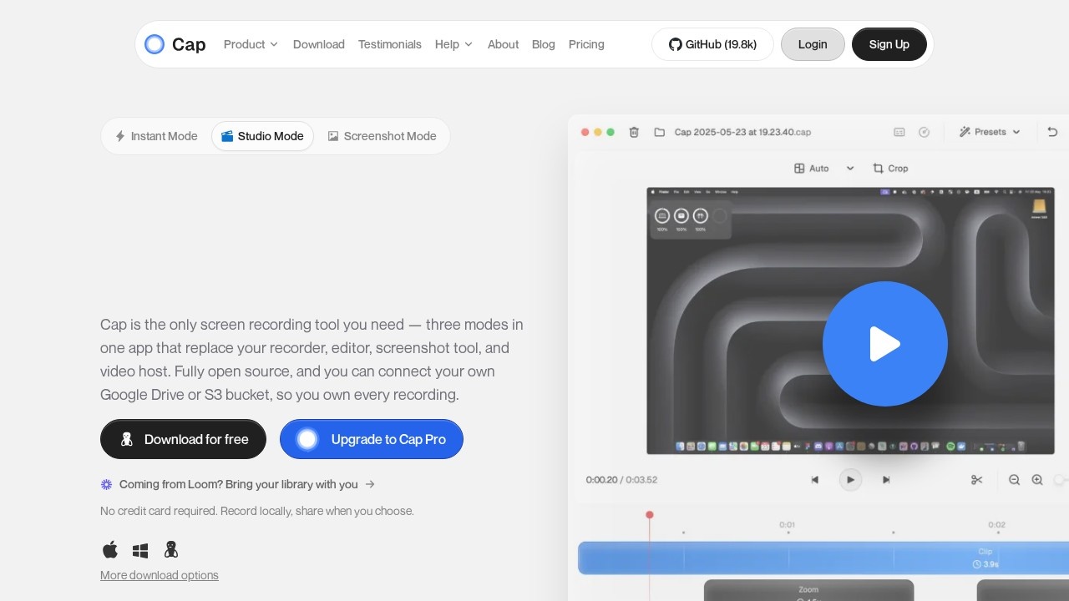Click the Sign Up button
Viewport: 1069px width, 601px height.
889,44
